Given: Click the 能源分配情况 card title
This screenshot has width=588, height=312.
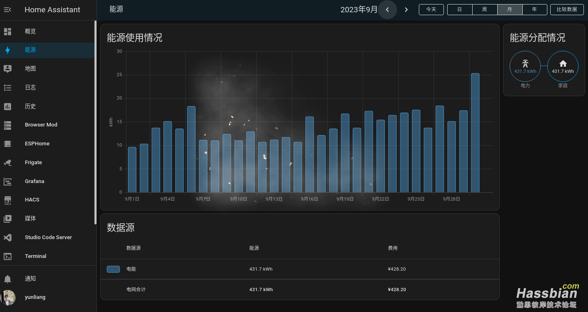Looking at the screenshot, I should [x=537, y=38].
